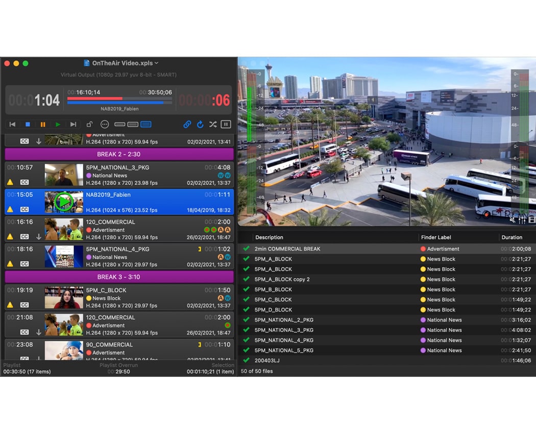The image size is (536, 429).
Task: Click the Playlist Overrun 29:50 value
Action: [x=118, y=371]
